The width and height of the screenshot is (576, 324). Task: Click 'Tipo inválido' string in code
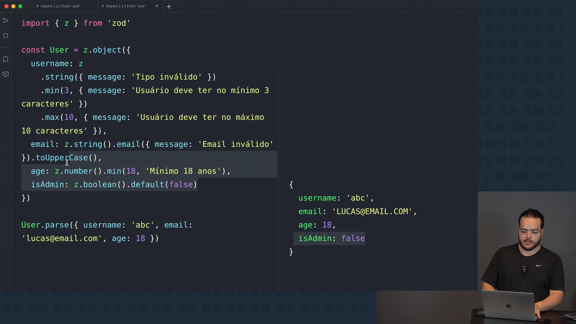coord(166,77)
